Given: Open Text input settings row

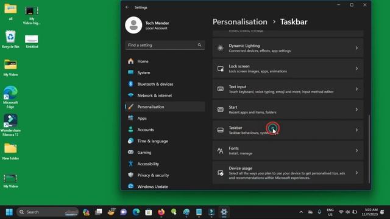Looking at the screenshot, I should (288, 89).
